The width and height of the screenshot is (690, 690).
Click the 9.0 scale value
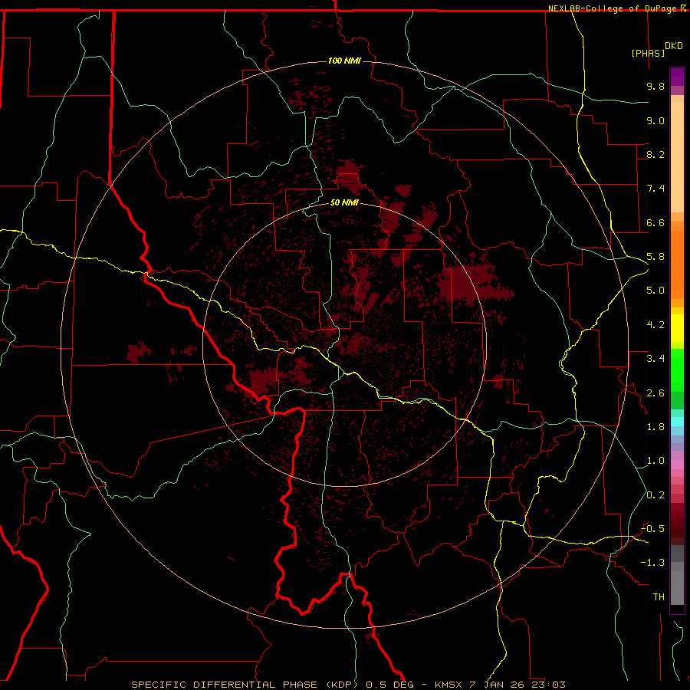click(x=655, y=120)
